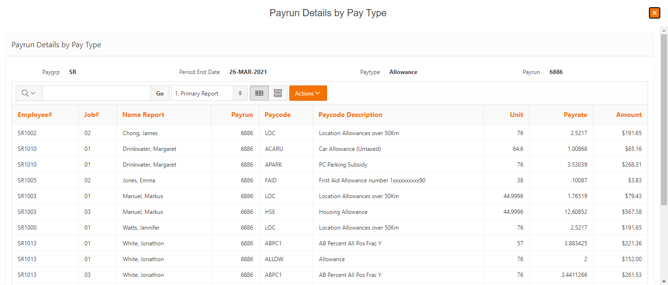Image resolution: width=668 pixels, height=285 pixels.
Task: Click payrun 6886 link for Watts, Jennifer
Action: 246,227
